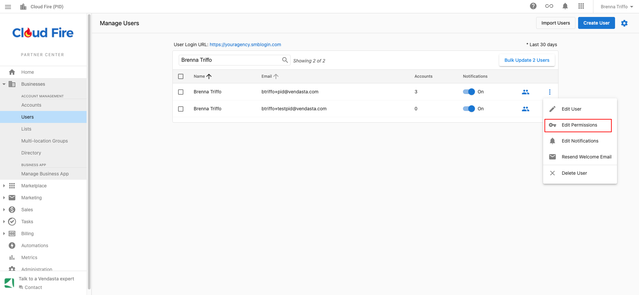This screenshot has width=639, height=295.
Task: Open the apps grid launcher
Action: [581, 6]
